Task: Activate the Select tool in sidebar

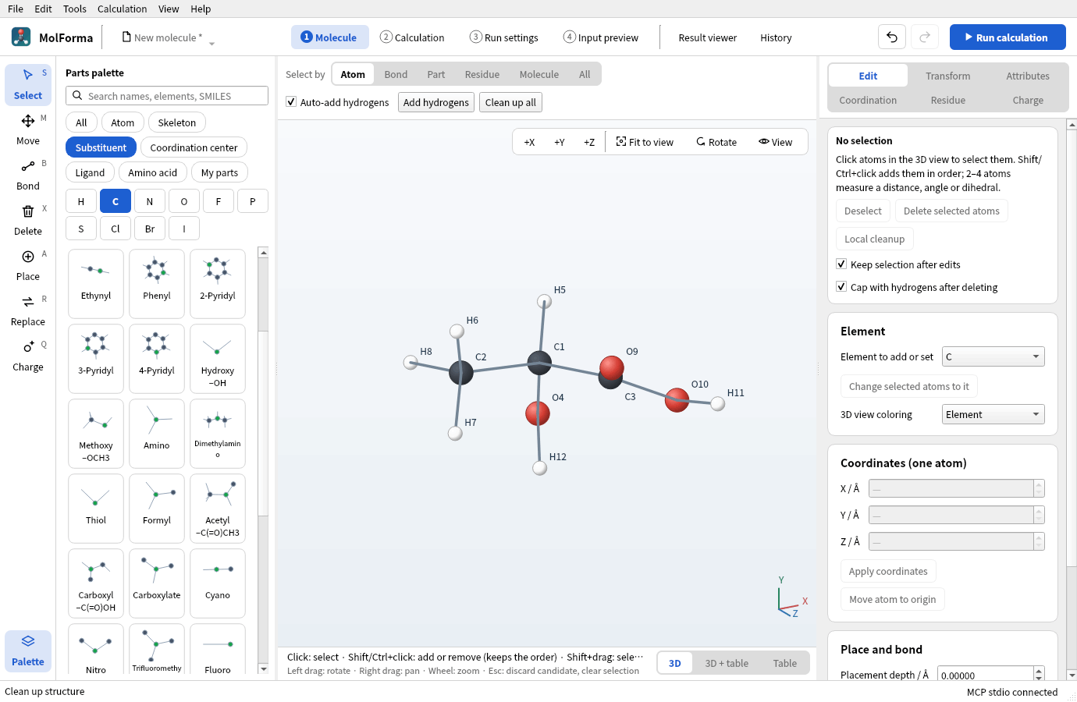Action: [x=28, y=84]
